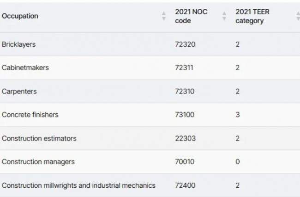The width and height of the screenshot is (300, 197).
Task: Click TEER category 3 for Concrete finishers
Action: pyautogui.click(x=238, y=115)
